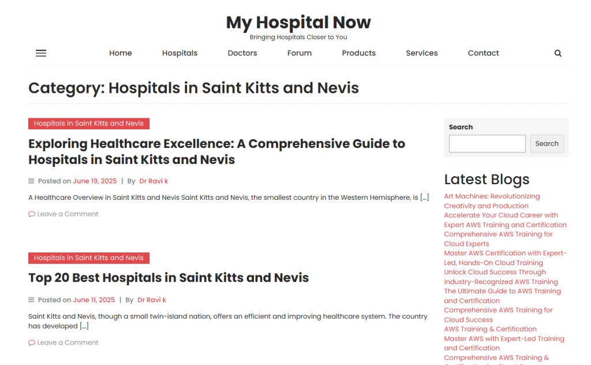Screen dimensions: 591x365
Task: Click the "My Hospital Now" site title
Action: pos(298,23)
